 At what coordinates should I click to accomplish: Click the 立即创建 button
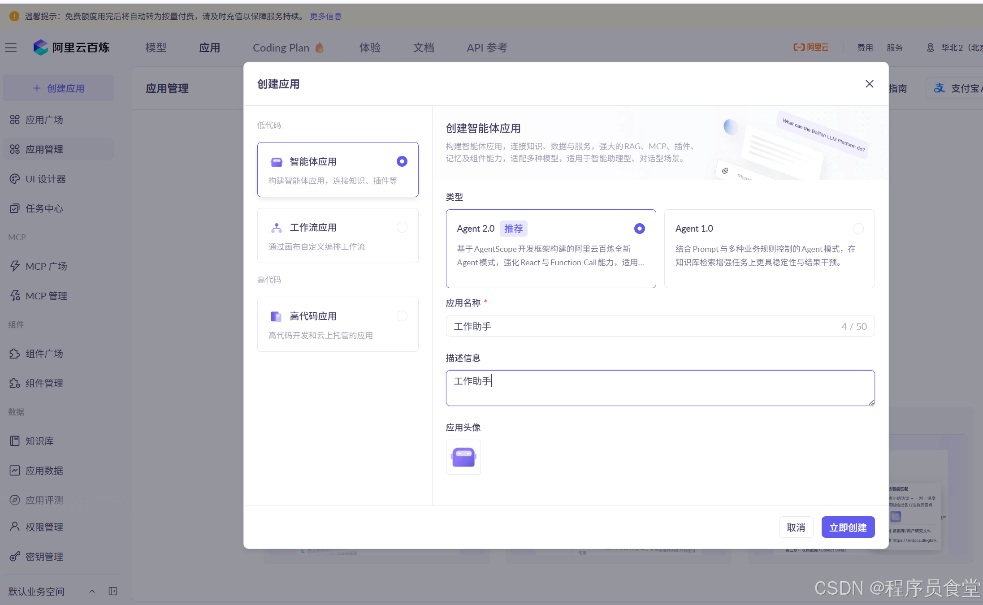[x=848, y=527]
